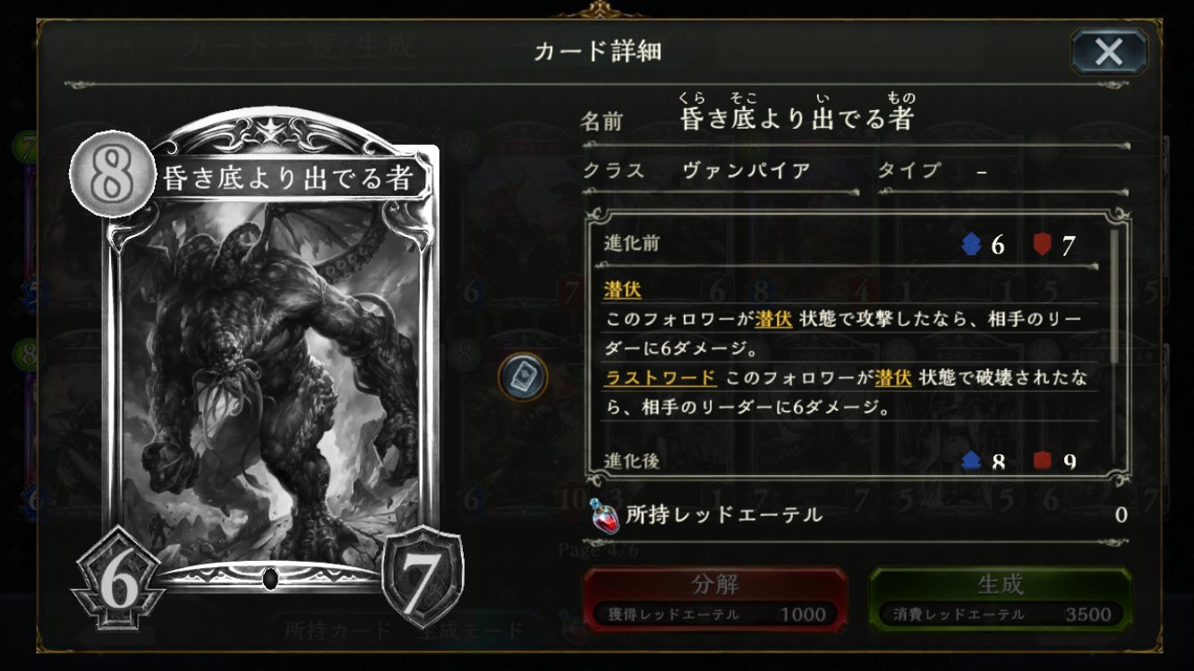
Task: Open the ラストワード keyword explanation
Action: (661, 378)
